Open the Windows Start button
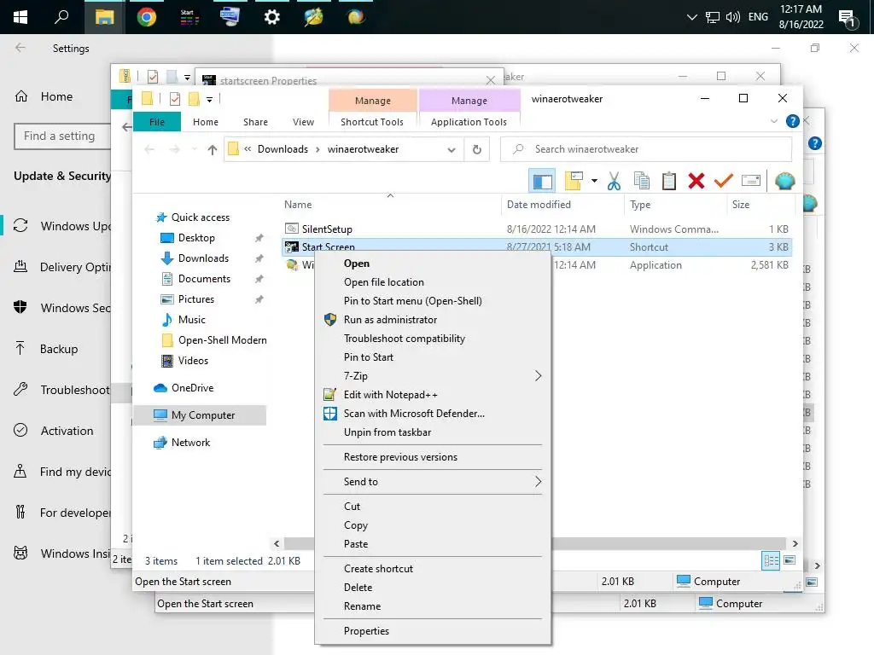The height and width of the screenshot is (655, 874). coord(20,17)
